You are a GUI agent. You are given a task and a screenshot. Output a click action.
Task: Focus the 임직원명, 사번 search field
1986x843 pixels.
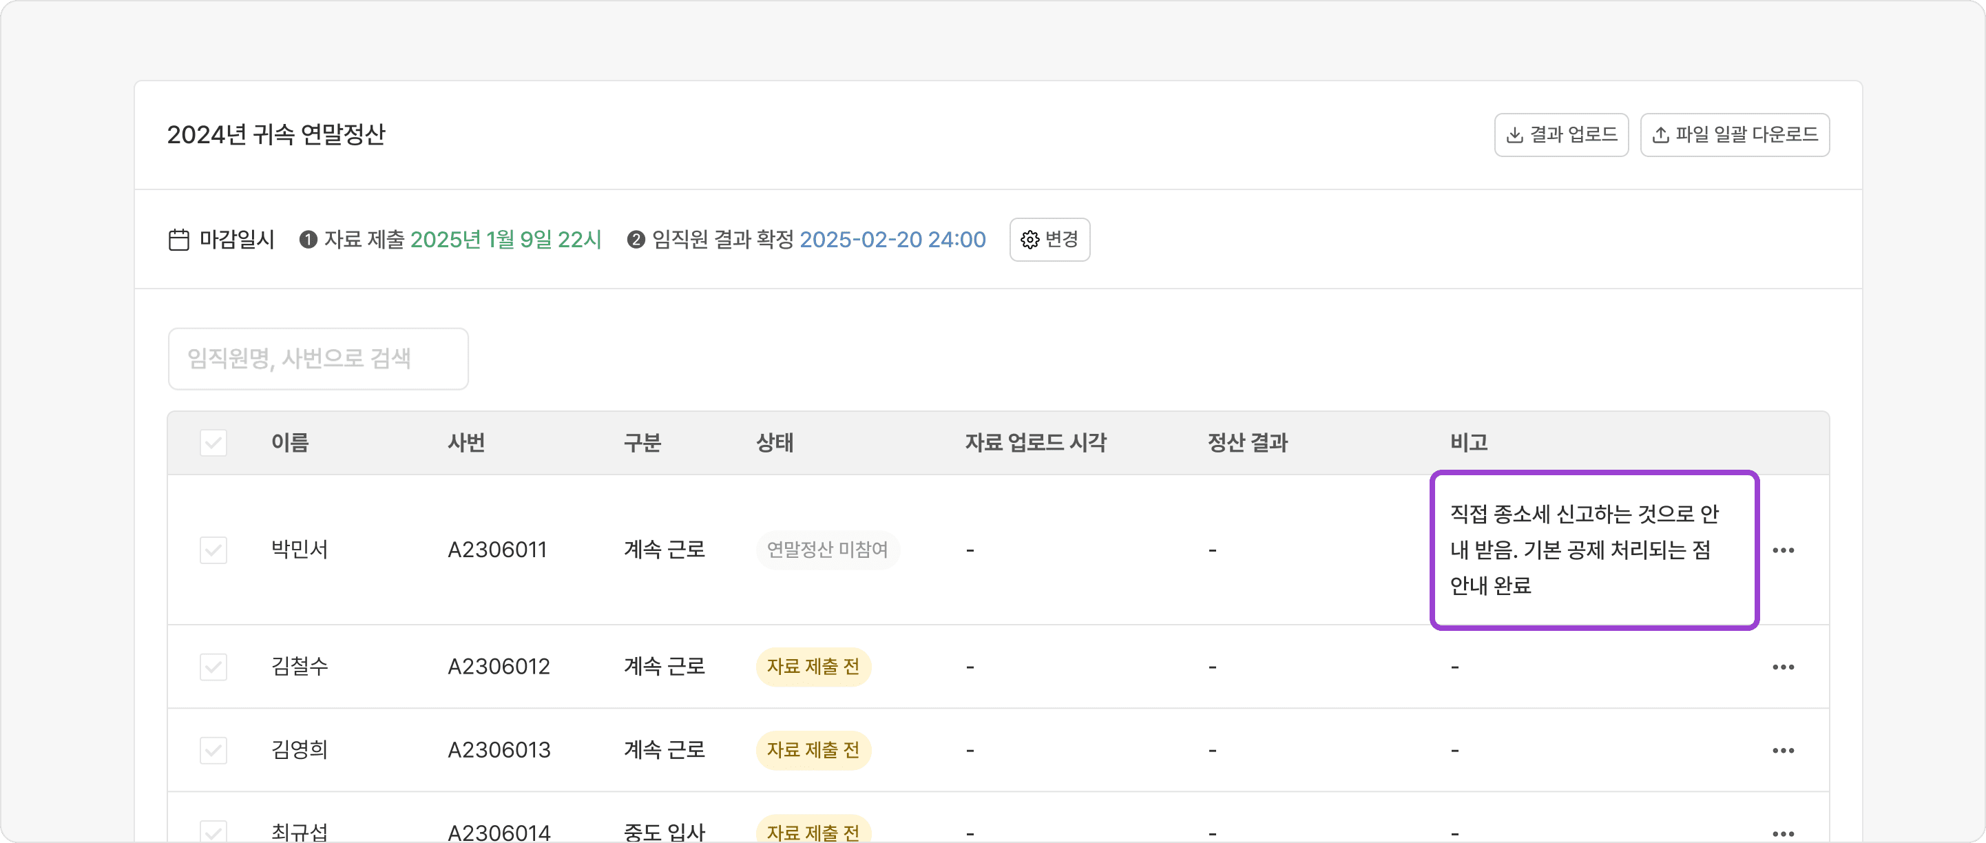point(317,359)
